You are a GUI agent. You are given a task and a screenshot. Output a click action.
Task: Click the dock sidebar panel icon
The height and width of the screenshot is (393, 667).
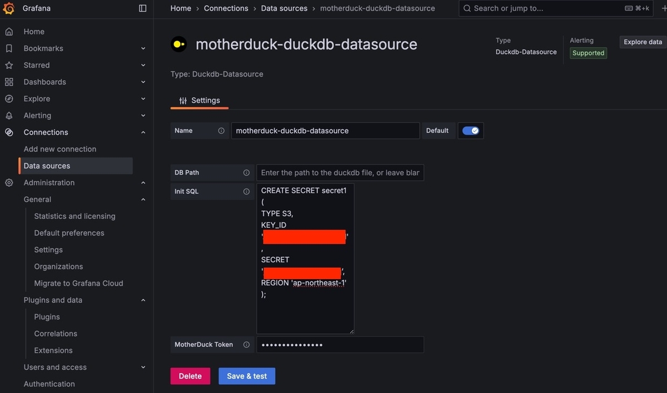pos(143,8)
